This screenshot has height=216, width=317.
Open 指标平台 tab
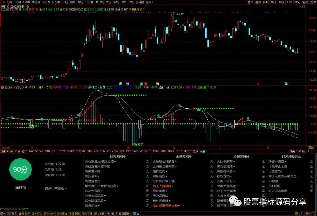pyautogui.click(x=15, y=151)
